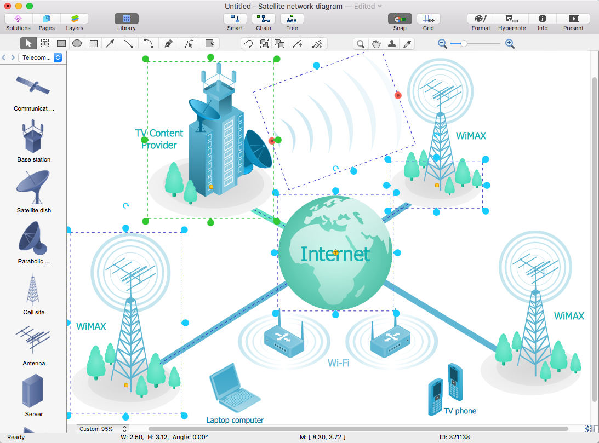This screenshot has height=443, width=599.
Task: Select the Internet globe on canvas
Action: coord(335,253)
